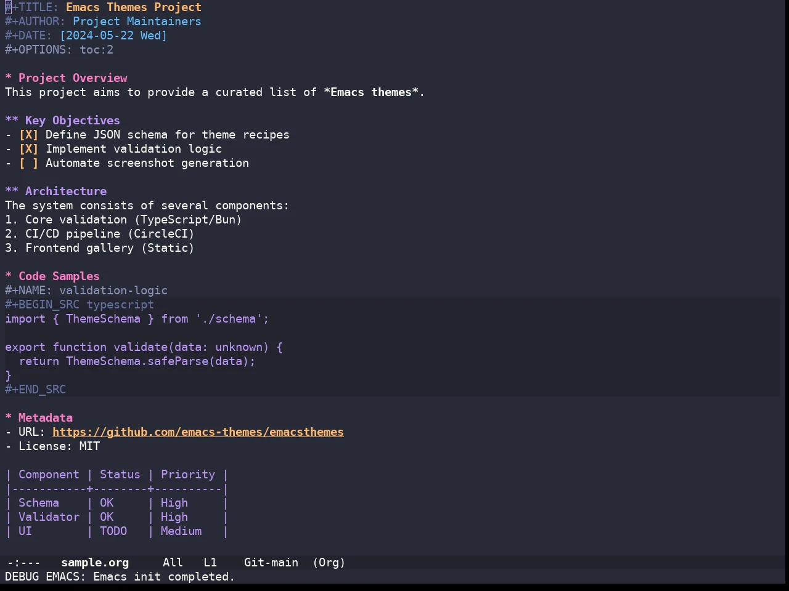The height and width of the screenshot is (591, 789).
Task: Click the Priority table column header
Action: point(188,475)
